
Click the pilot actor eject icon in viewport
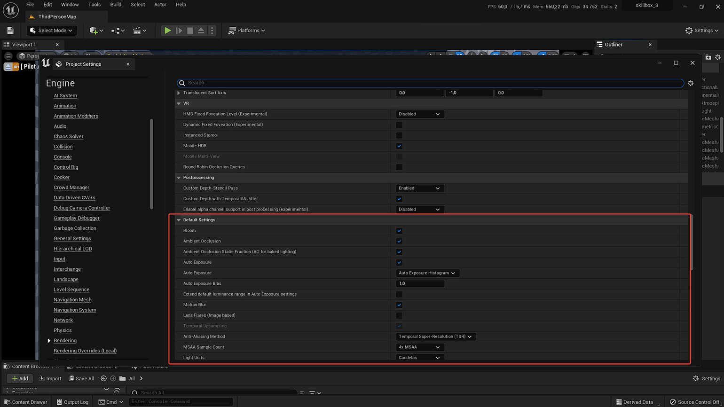click(8, 67)
